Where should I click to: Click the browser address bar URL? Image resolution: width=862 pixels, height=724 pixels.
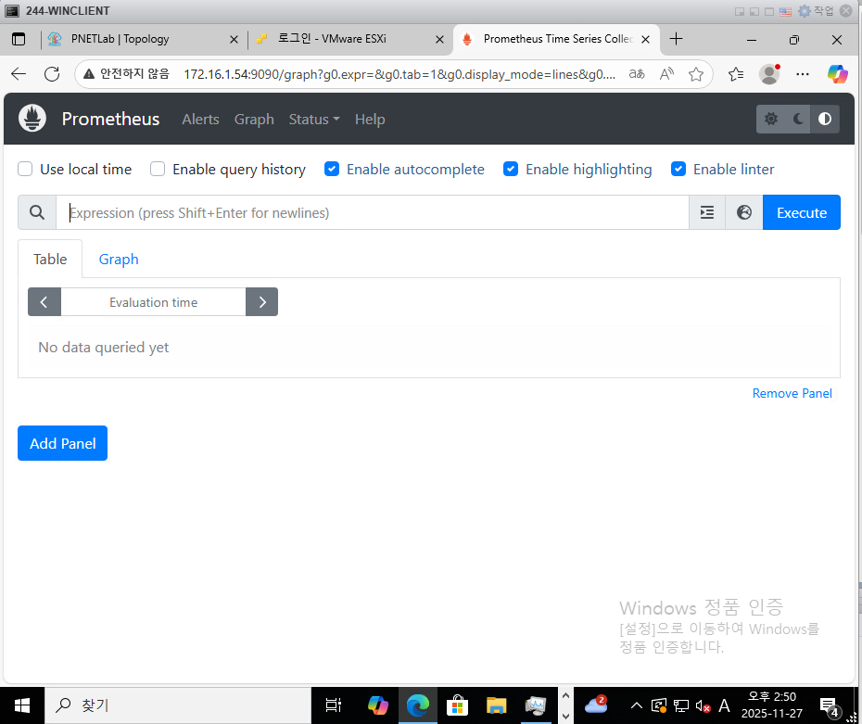coord(399,73)
